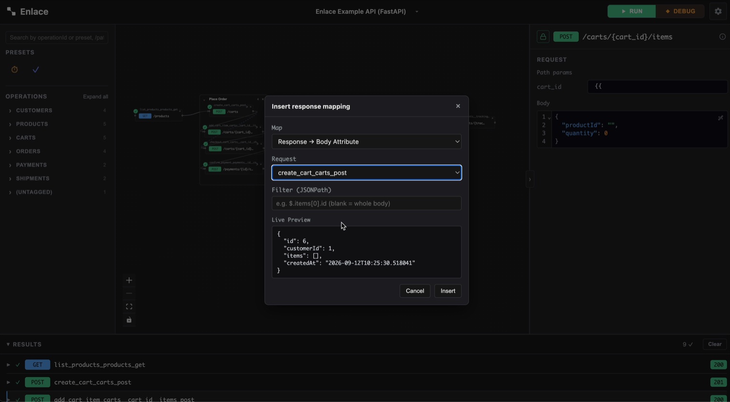Expand the SHIPMENTS operations group
Screen dimensions: 730x402
(x=56, y=179)
